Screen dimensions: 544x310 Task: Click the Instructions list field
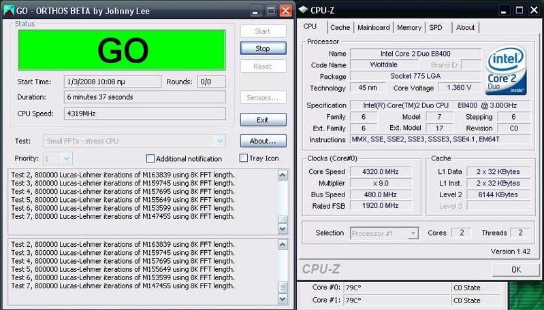(440, 139)
